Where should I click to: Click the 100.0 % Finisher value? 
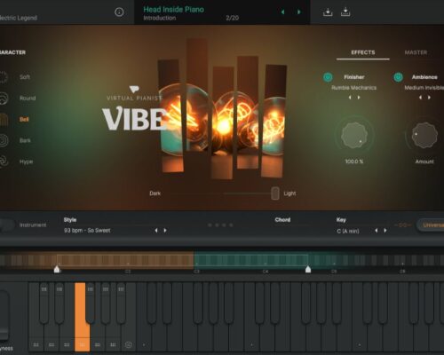click(354, 162)
